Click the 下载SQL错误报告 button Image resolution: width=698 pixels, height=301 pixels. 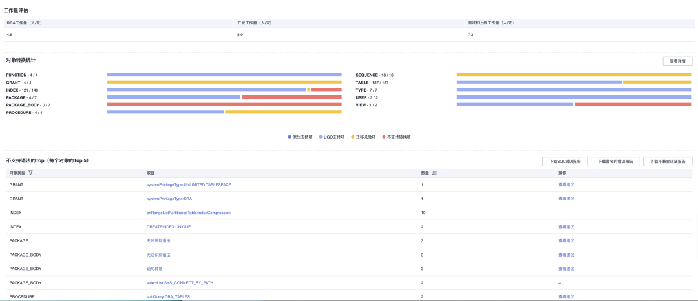tap(565, 162)
